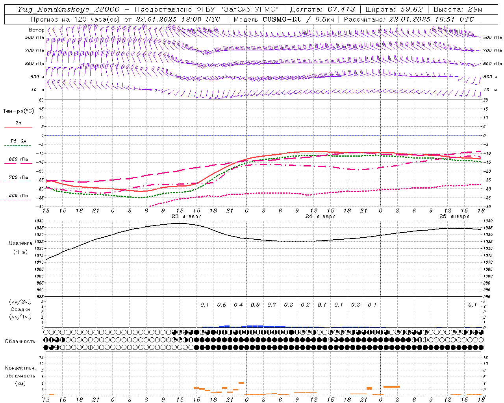Click the 500 гПа temperature legend dotted line
The width and height of the screenshot is (504, 403).
(18, 200)
